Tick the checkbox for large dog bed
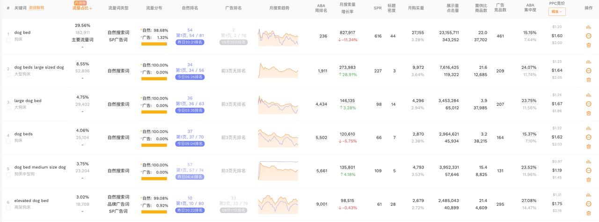 coord(8,108)
